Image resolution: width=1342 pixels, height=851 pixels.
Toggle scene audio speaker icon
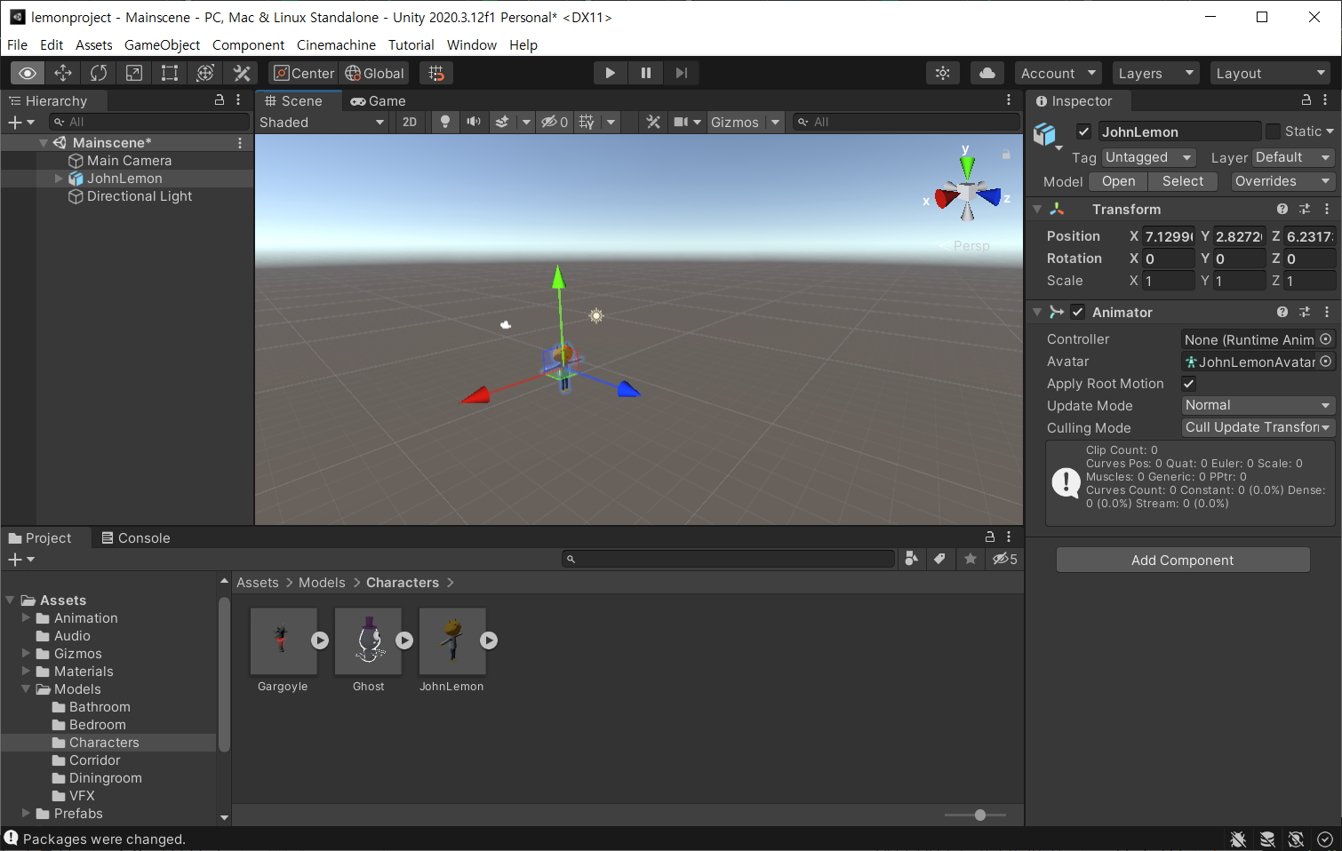pyautogui.click(x=474, y=122)
